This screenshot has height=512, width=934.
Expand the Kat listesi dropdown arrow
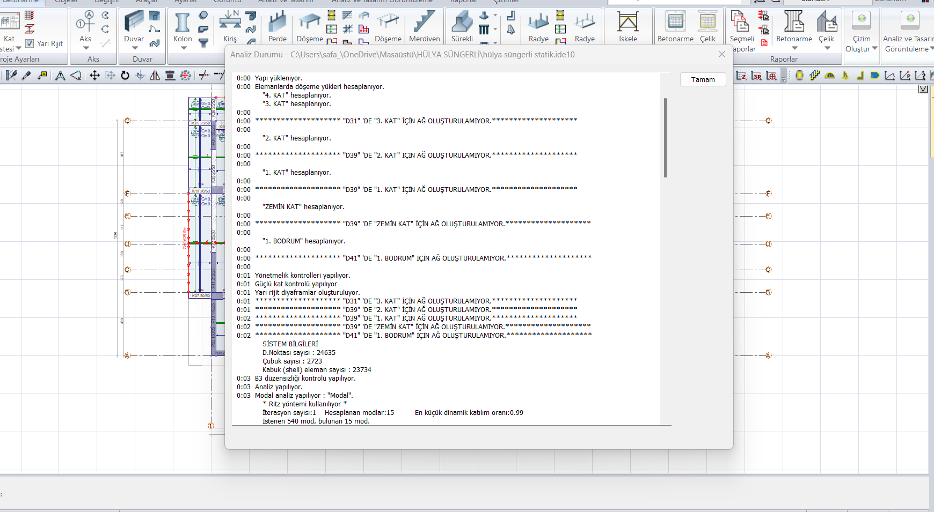click(x=18, y=49)
